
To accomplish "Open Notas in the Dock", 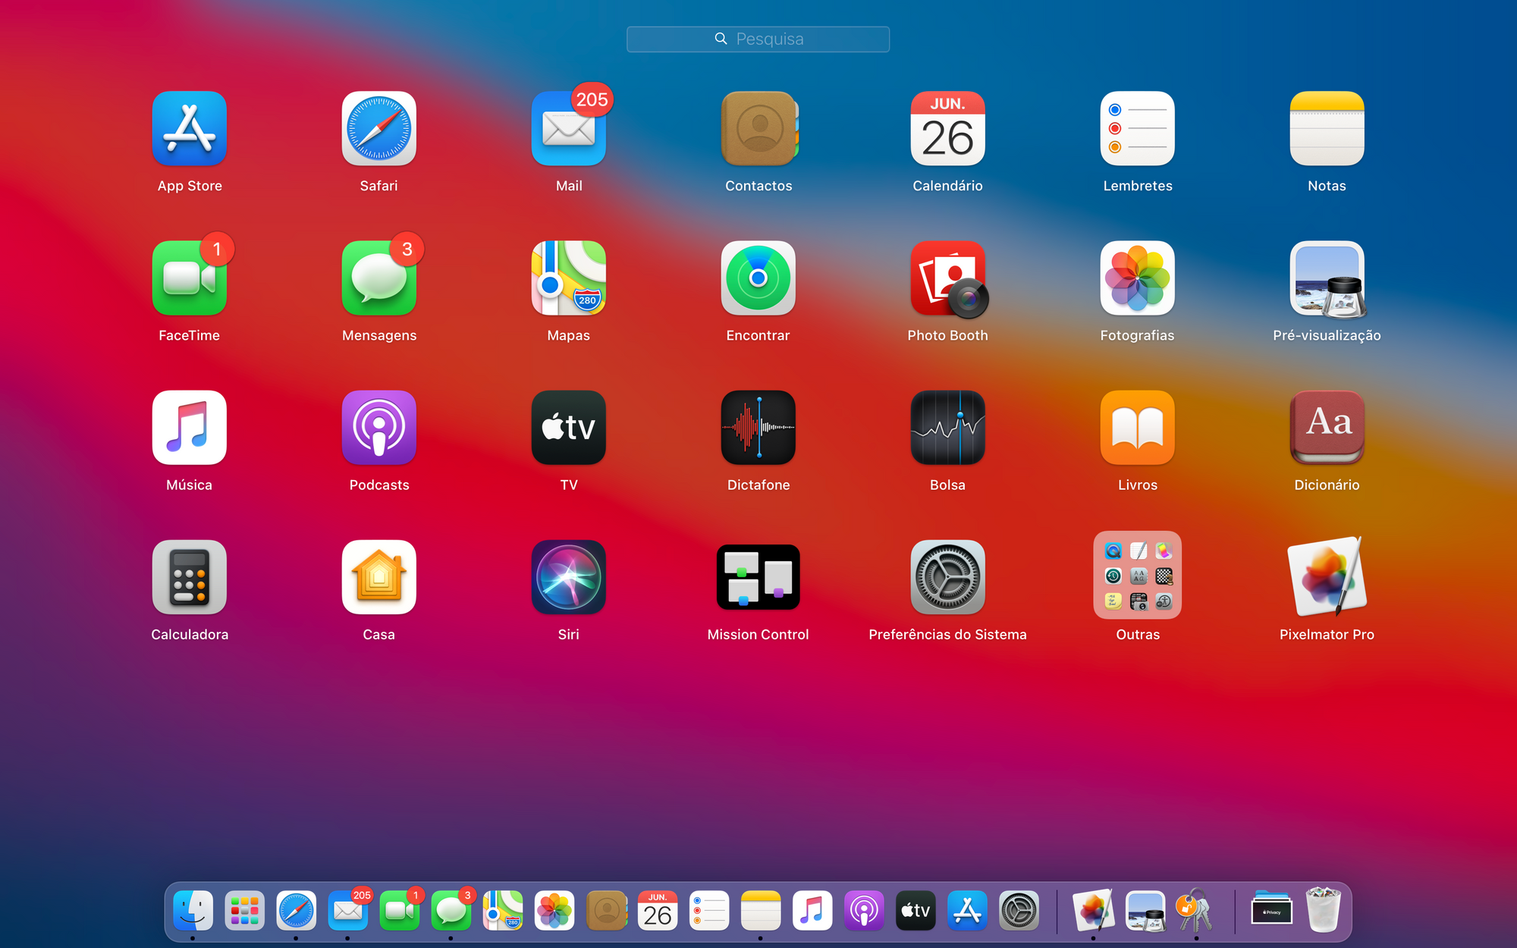I will coord(761,910).
